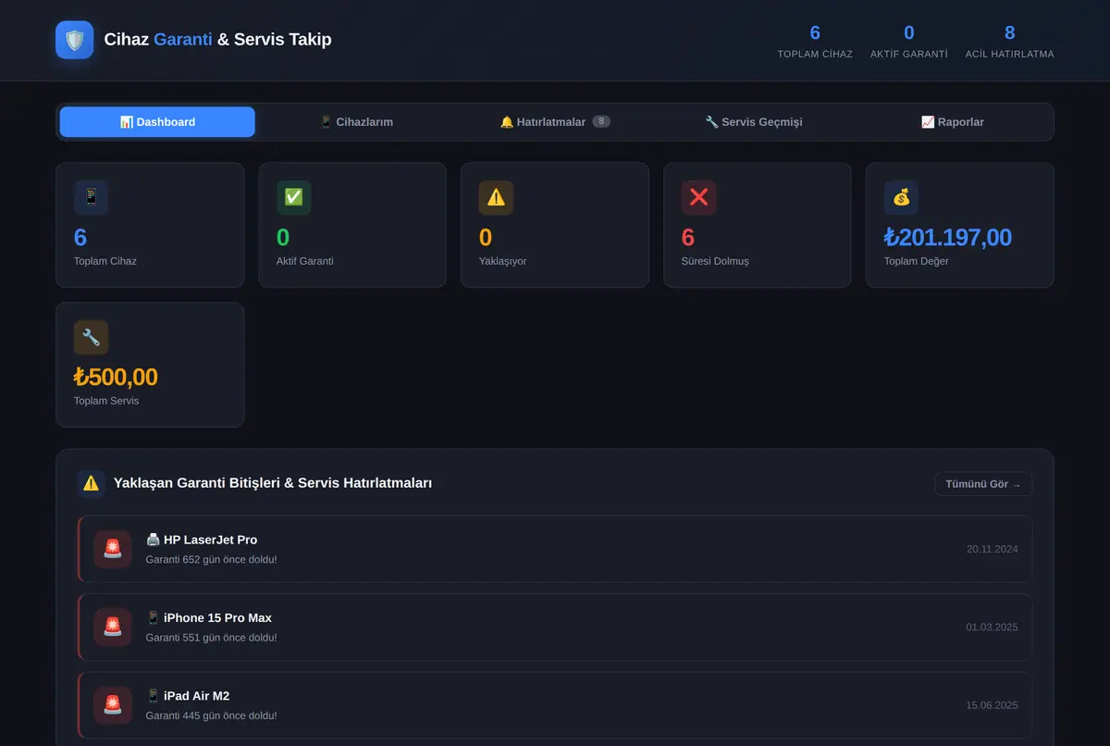Viewport: 1110px width, 746px height.
Task: Click the Tümünü Gör button
Action: coord(983,484)
